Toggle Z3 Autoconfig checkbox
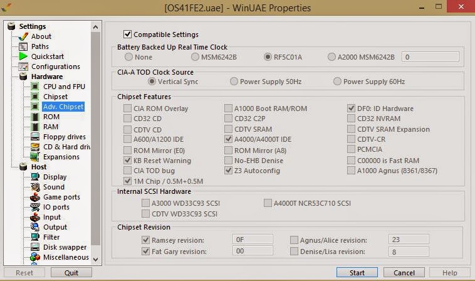This screenshot has width=475, height=281. pyautogui.click(x=228, y=171)
